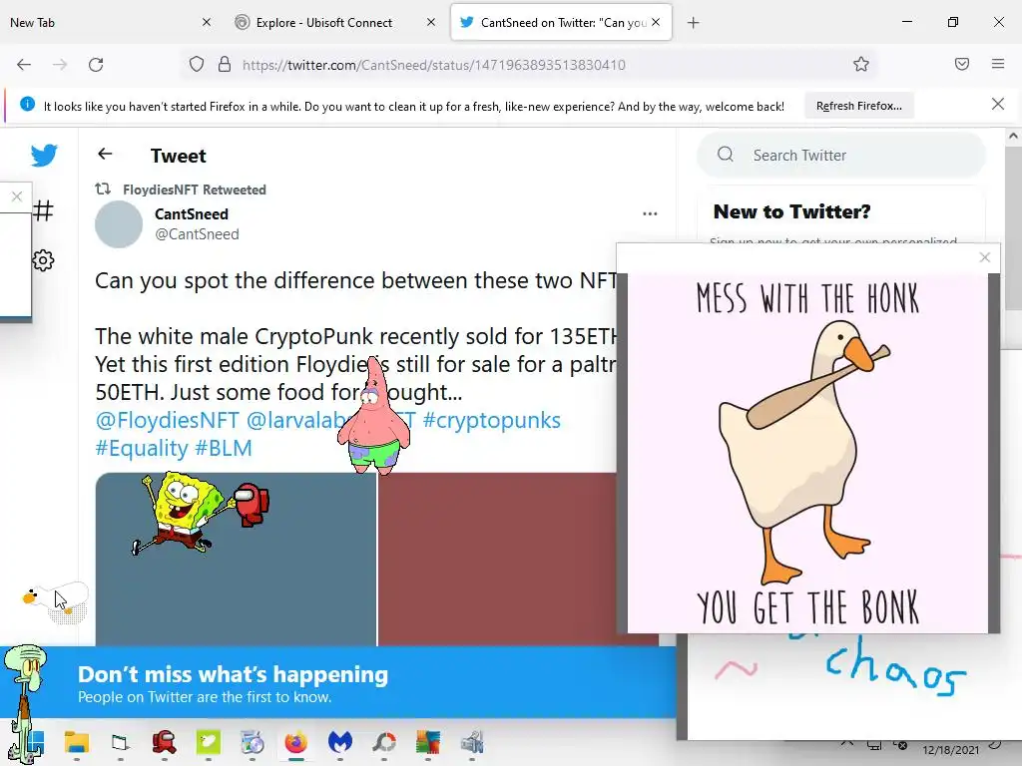Open a new tab with plus button

coord(693,23)
